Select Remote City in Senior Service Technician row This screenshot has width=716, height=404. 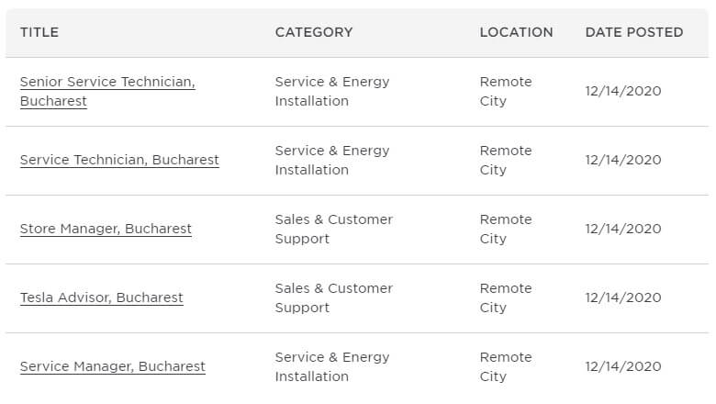[x=506, y=91]
